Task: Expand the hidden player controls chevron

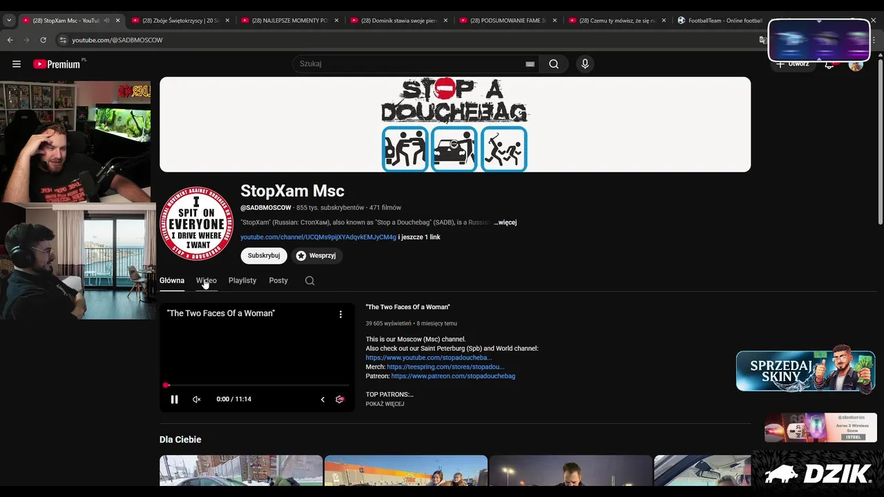Action: (x=323, y=399)
